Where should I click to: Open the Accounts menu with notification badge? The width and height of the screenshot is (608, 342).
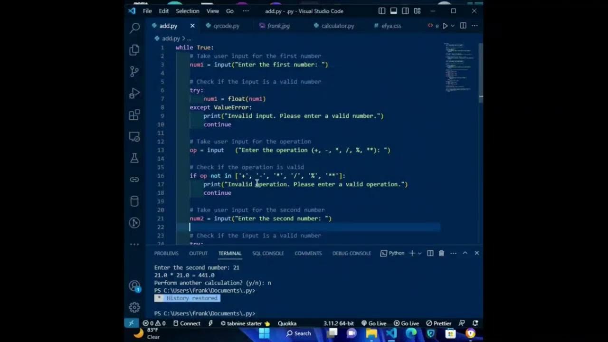click(134, 286)
